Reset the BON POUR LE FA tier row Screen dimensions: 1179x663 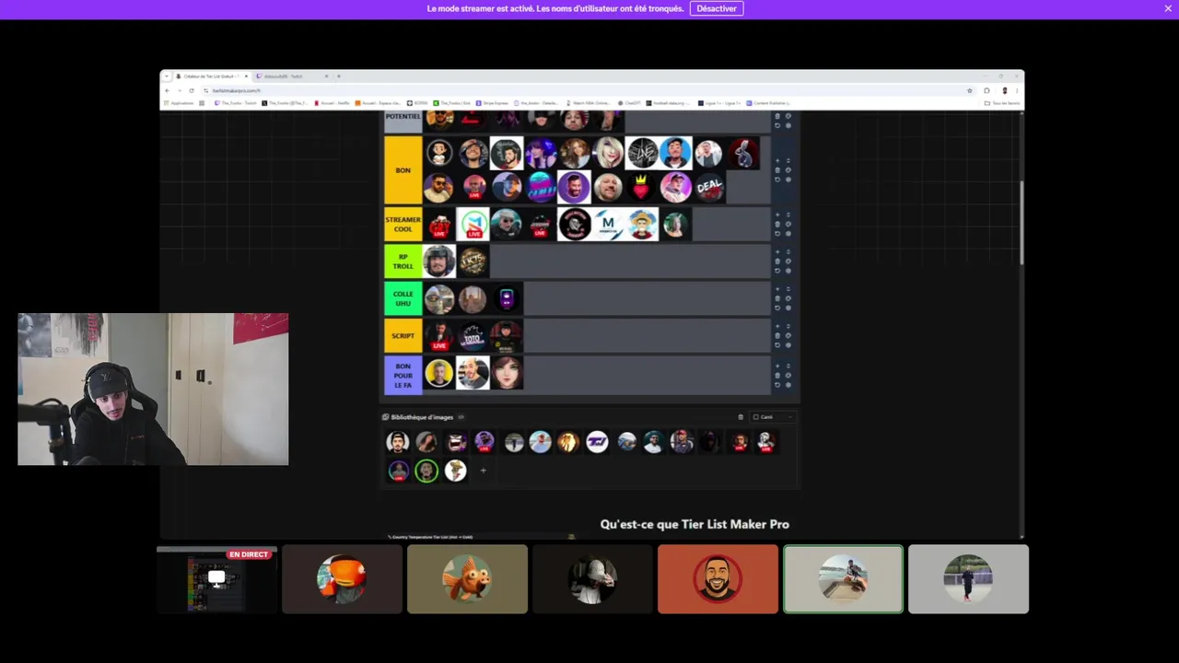click(x=777, y=385)
